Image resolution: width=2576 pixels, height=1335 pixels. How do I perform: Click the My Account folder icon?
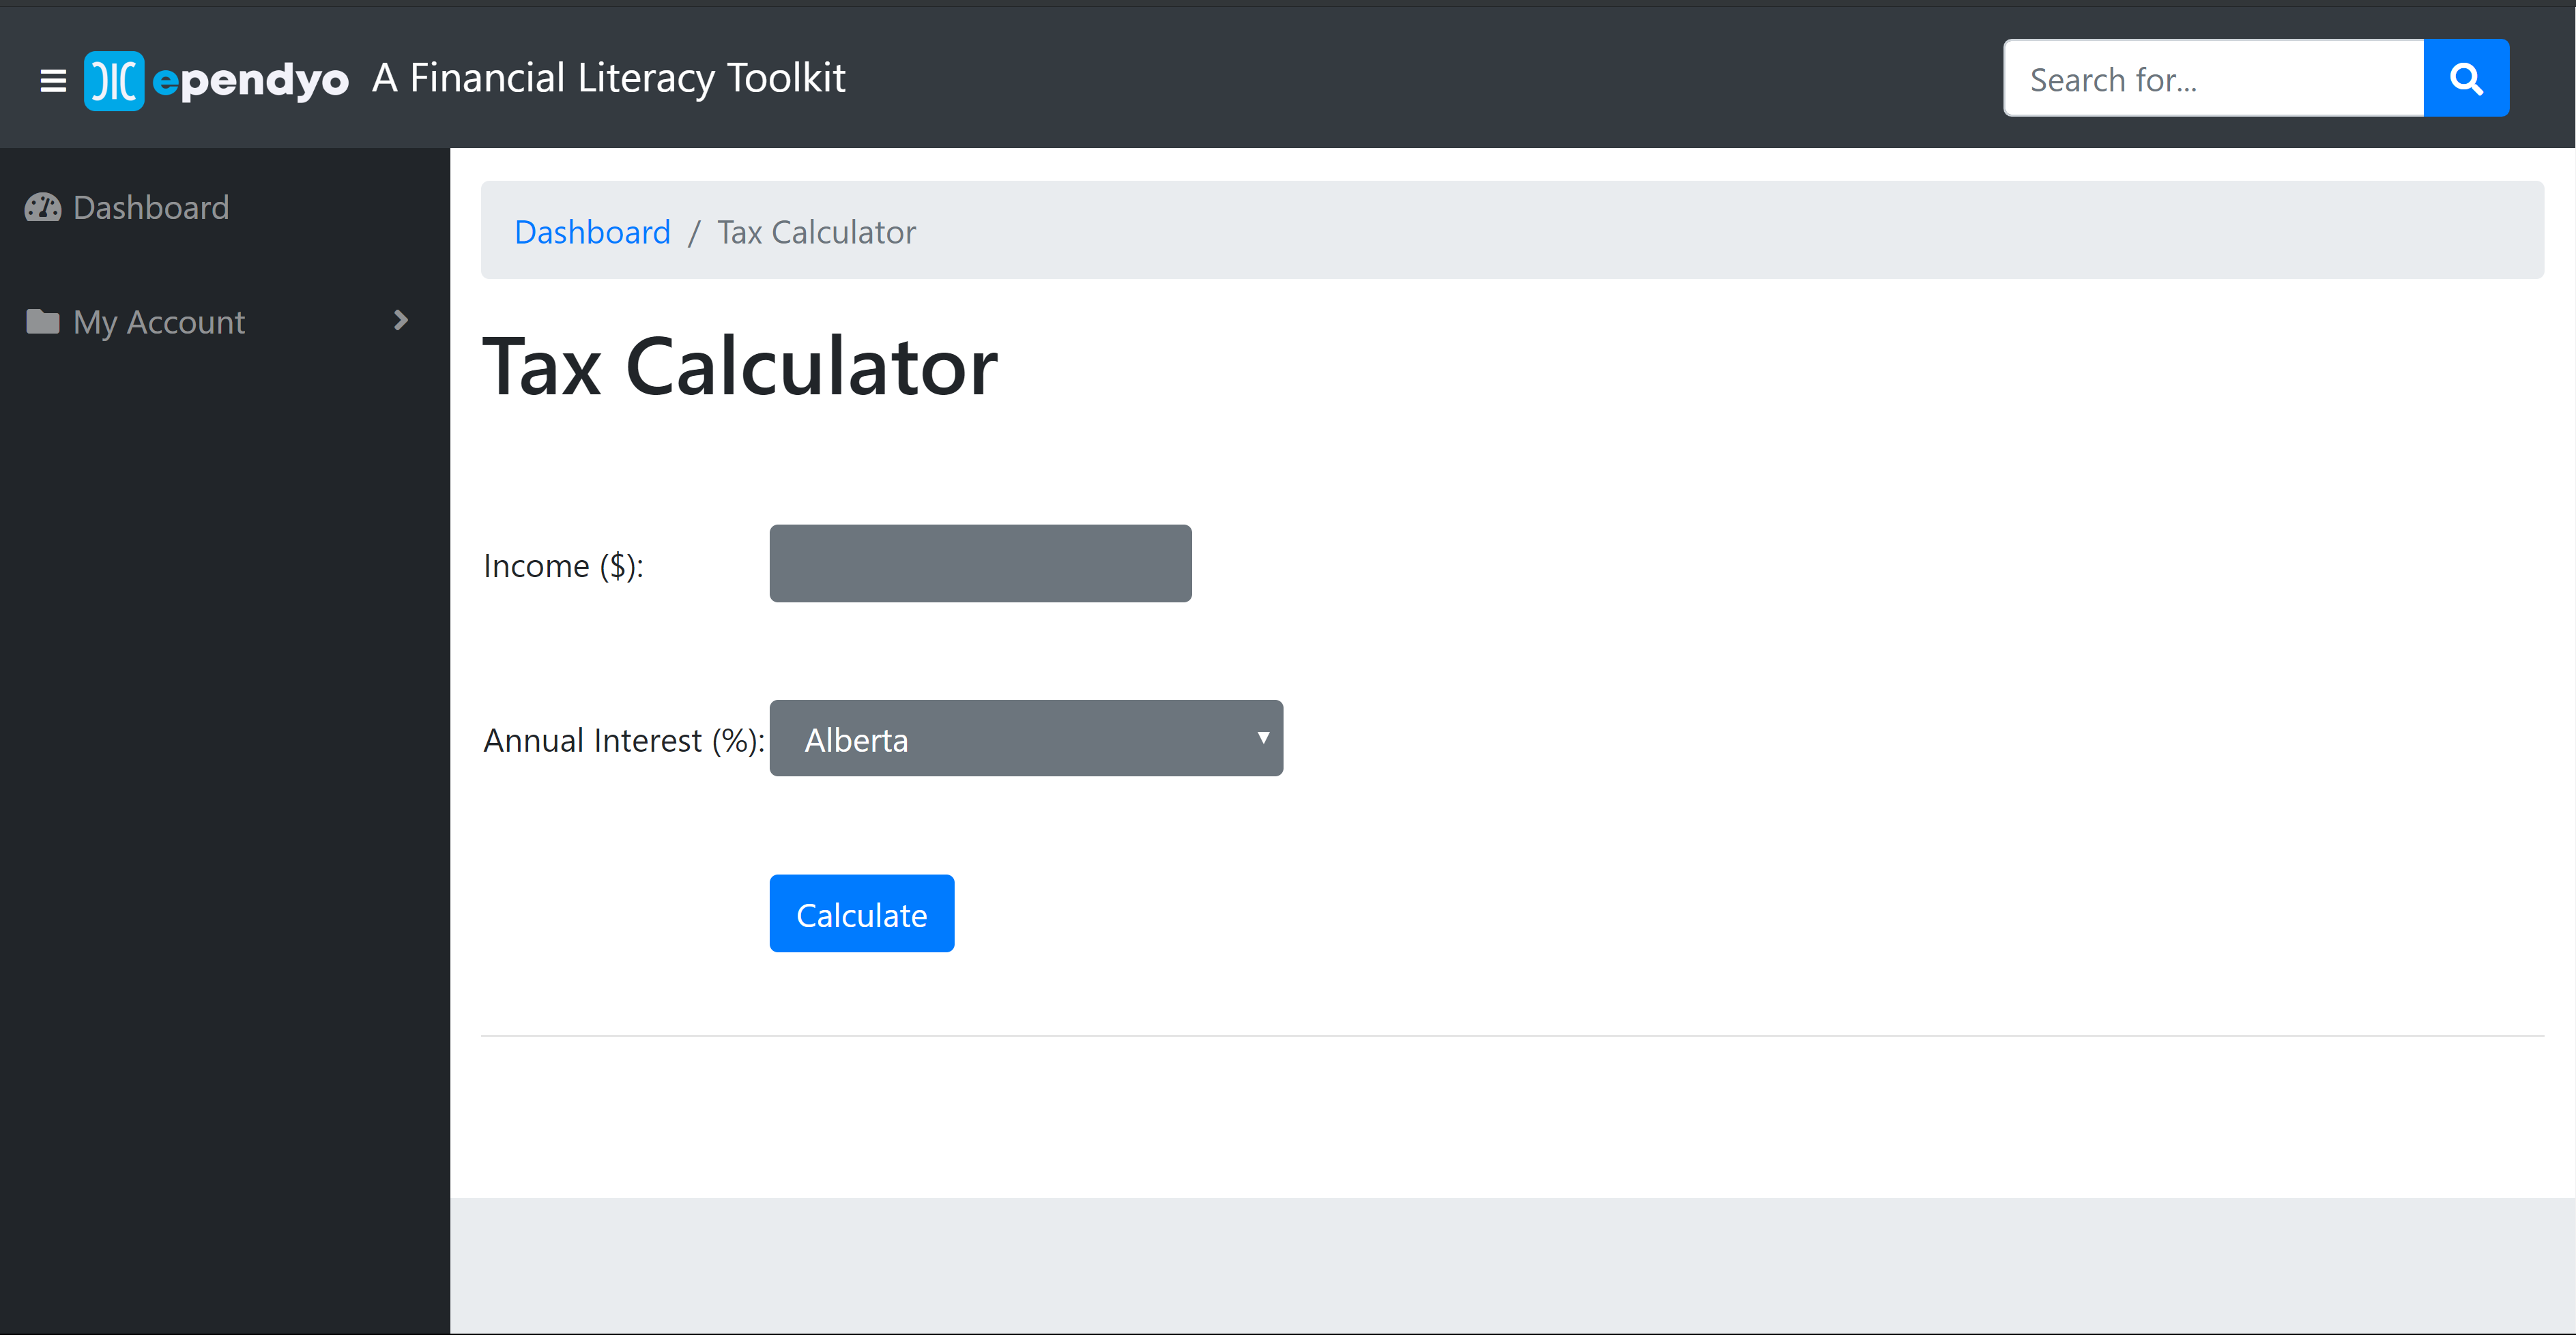[x=43, y=322]
